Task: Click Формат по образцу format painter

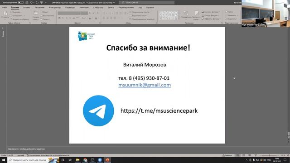Action: coord(19,19)
